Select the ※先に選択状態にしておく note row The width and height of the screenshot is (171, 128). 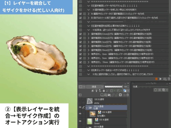123,74
